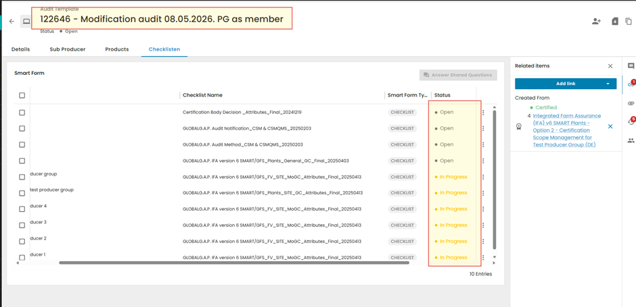Check the 'ducer group' row checkbox
The image size is (636, 307).
[22, 177]
